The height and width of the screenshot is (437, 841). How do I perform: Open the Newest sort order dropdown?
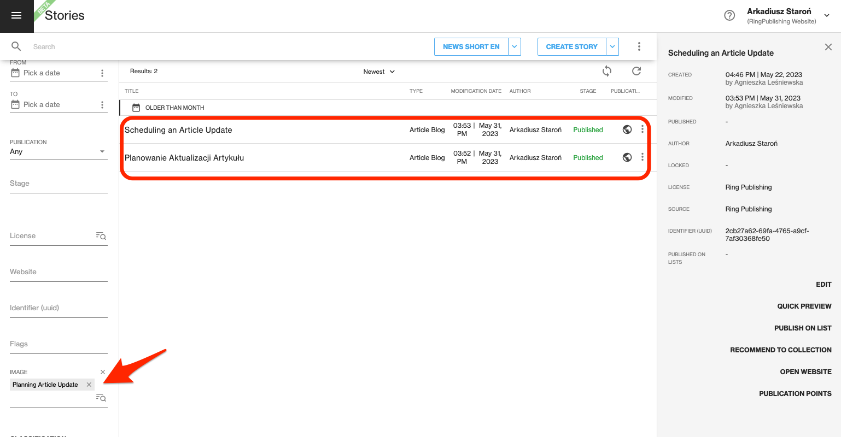379,72
